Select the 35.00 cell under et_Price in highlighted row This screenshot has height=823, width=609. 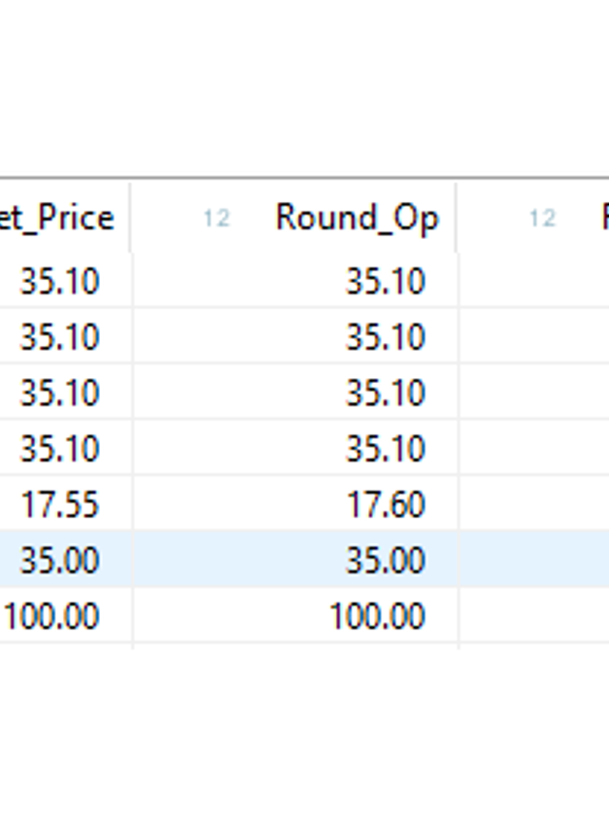tap(66, 559)
